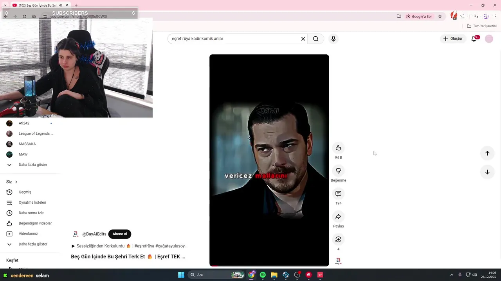Open Chrome from taskbar
This screenshot has height=281, width=501.
[251, 275]
